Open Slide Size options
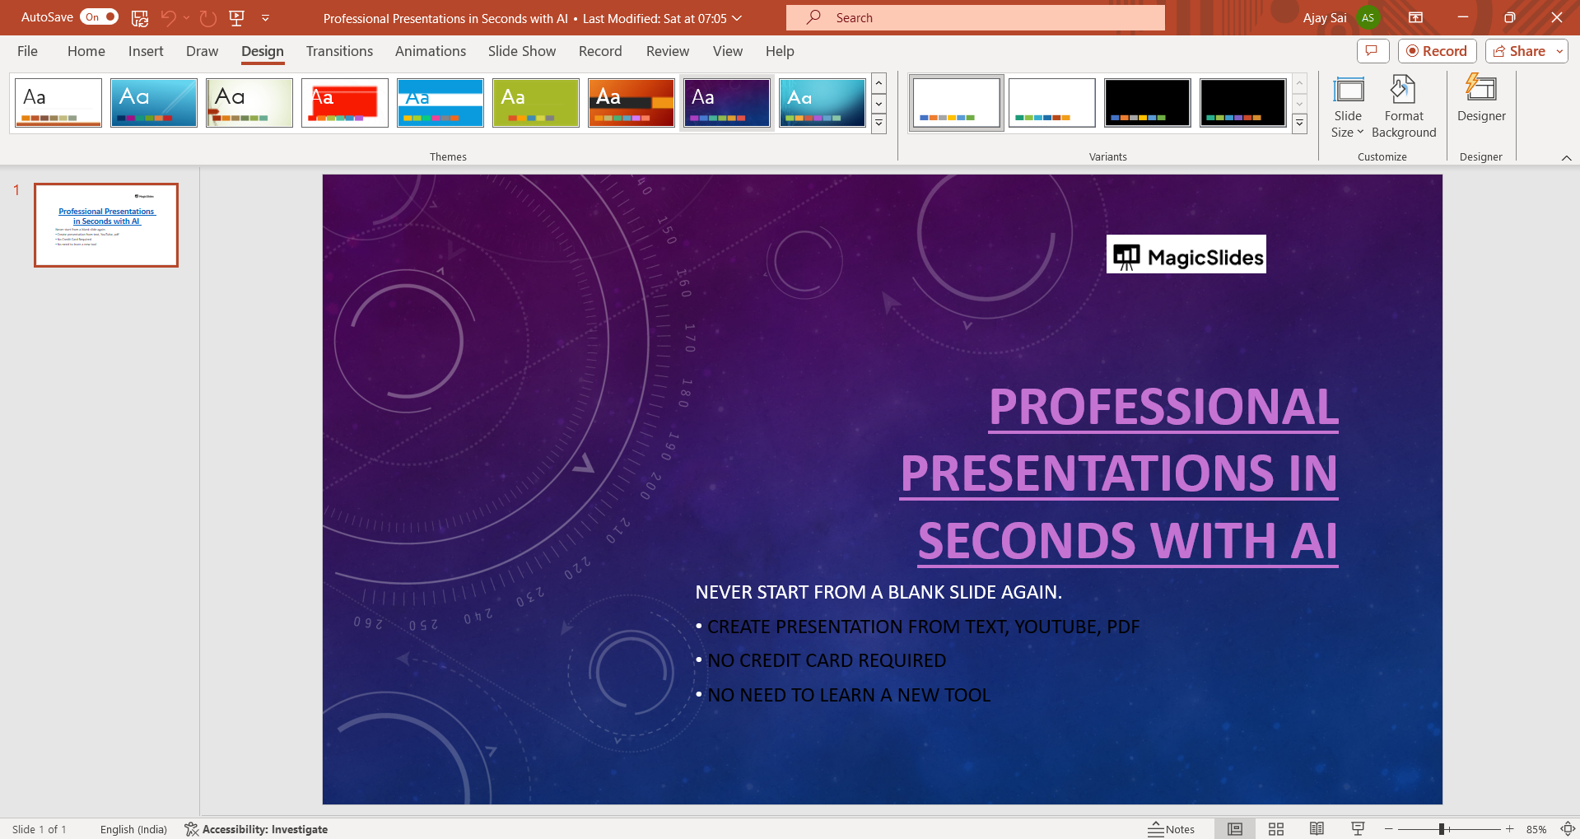This screenshot has width=1580, height=839. (x=1348, y=107)
